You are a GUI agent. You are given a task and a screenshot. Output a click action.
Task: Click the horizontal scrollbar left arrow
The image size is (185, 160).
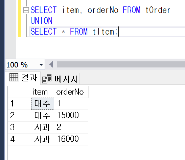51,64
